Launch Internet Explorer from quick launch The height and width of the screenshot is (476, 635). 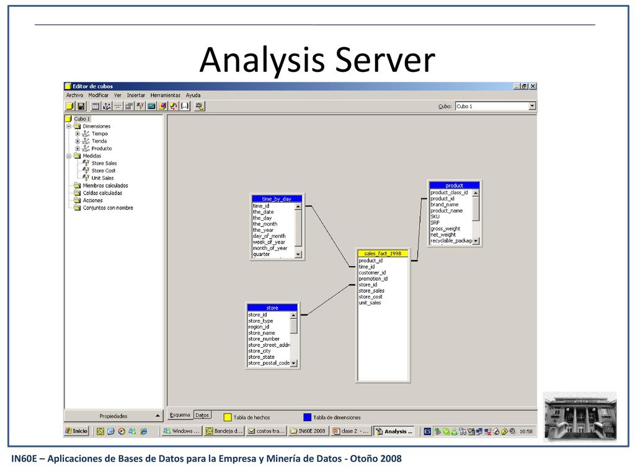[143, 431]
